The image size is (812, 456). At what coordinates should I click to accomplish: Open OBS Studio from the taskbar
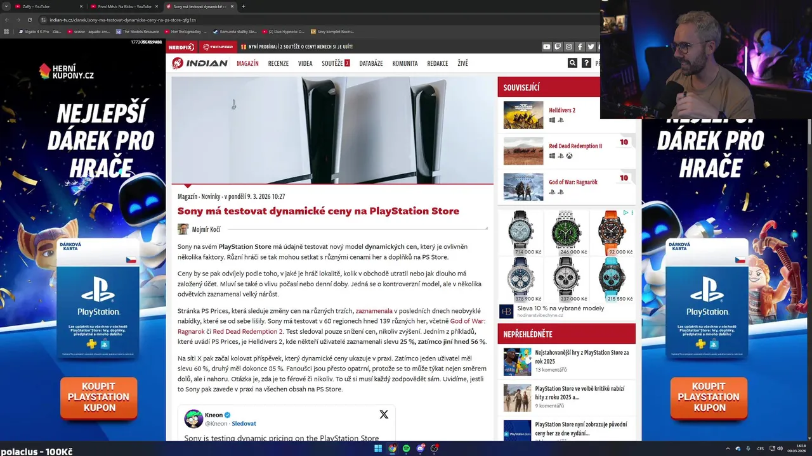pyautogui.click(x=435, y=448)
